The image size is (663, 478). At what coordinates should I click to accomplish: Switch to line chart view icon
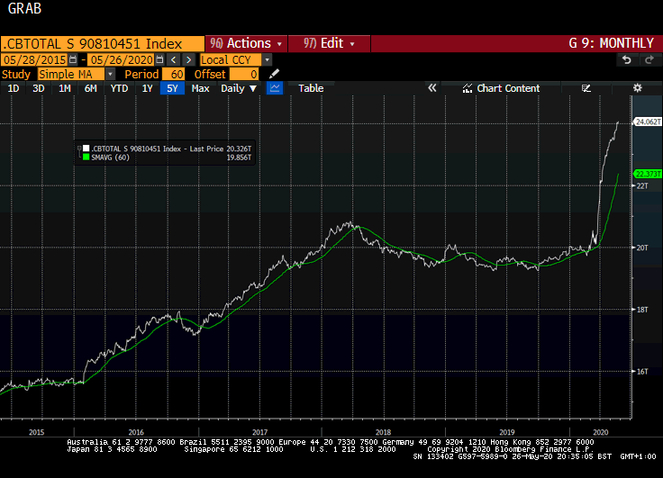pyautogui.click(x=275, y=88)
